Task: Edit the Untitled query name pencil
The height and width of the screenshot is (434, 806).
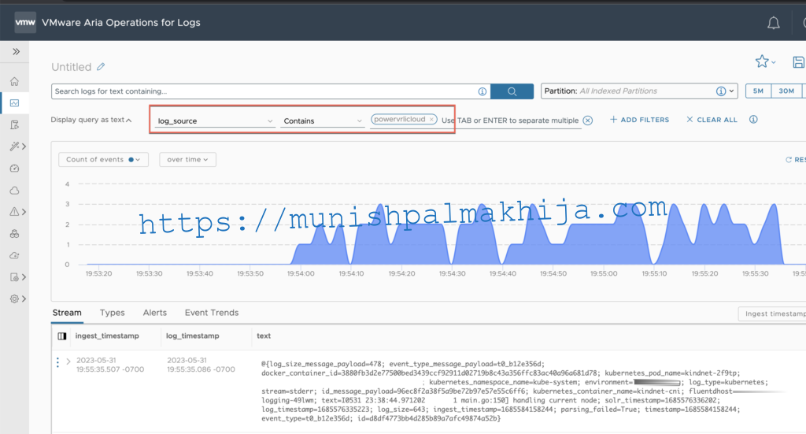Action: tap(101, 66)
